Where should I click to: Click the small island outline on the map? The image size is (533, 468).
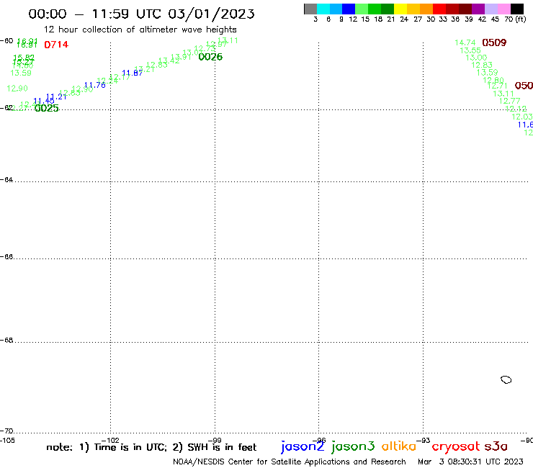pos(506,379)
